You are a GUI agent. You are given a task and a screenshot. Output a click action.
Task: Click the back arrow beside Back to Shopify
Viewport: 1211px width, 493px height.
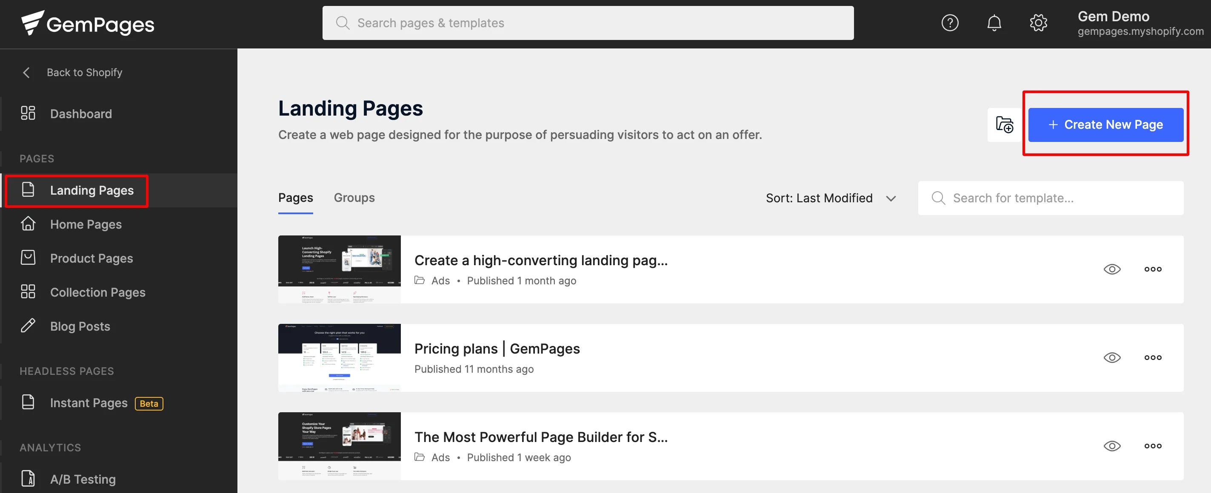(26, 72)
